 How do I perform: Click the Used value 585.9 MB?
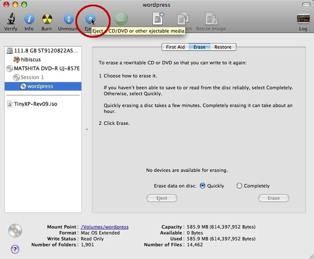coord(221,239)
